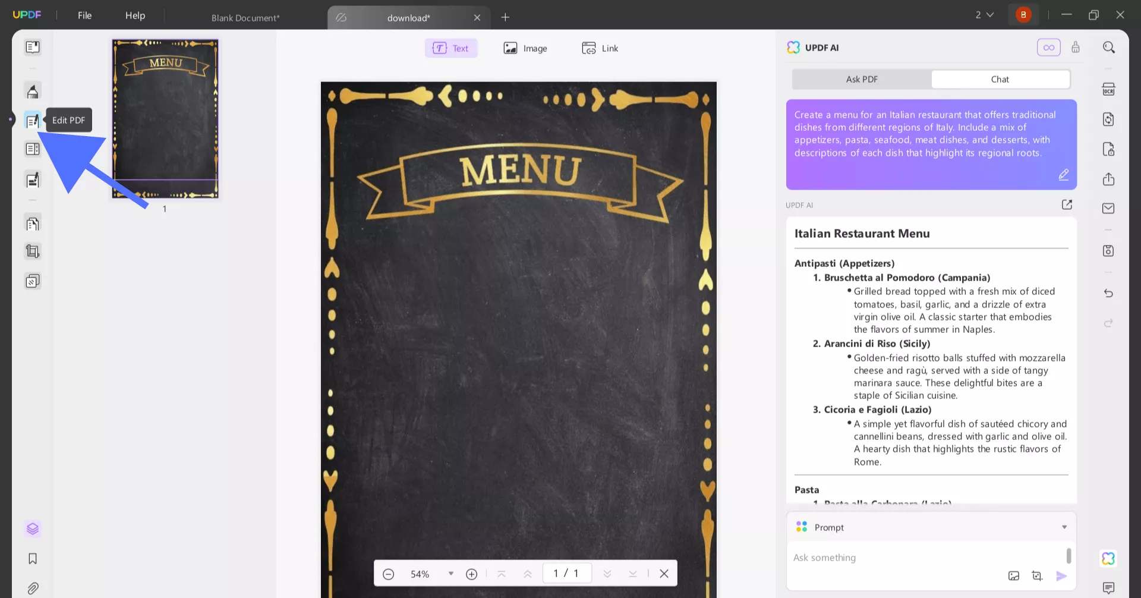Open the Prepare Form tool
The width and height of the screenshot is (1141, 598).
[33, 149]
